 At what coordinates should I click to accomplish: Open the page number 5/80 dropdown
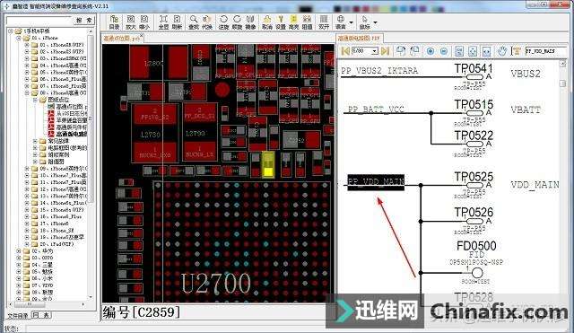click(374, 51)
